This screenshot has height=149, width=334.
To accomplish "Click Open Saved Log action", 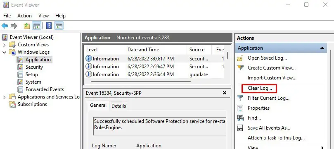I will pyautogui.click(x=267, y=58).
